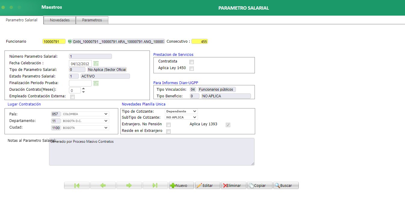Click the Fecha Celebración date field
The height and width of the screenshot is (198, 405).
80,64
